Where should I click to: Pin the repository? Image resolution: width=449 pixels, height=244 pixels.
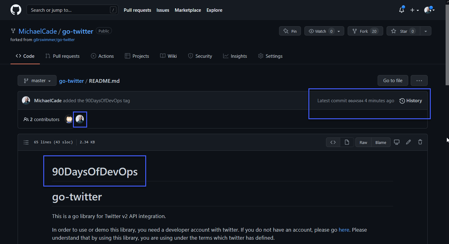coord(290,31)
